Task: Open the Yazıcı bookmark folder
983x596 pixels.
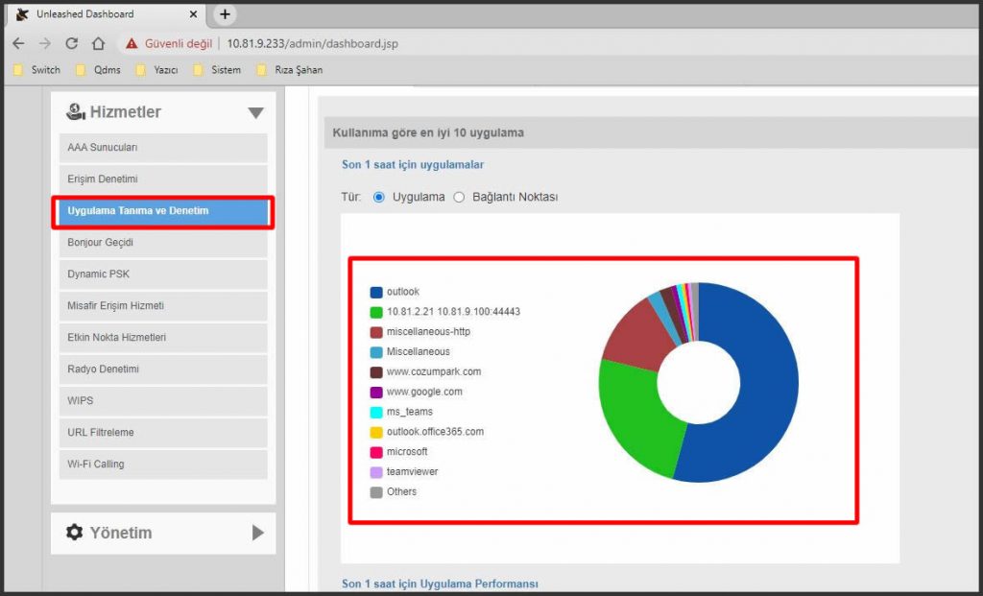Action: click(157, 69)
